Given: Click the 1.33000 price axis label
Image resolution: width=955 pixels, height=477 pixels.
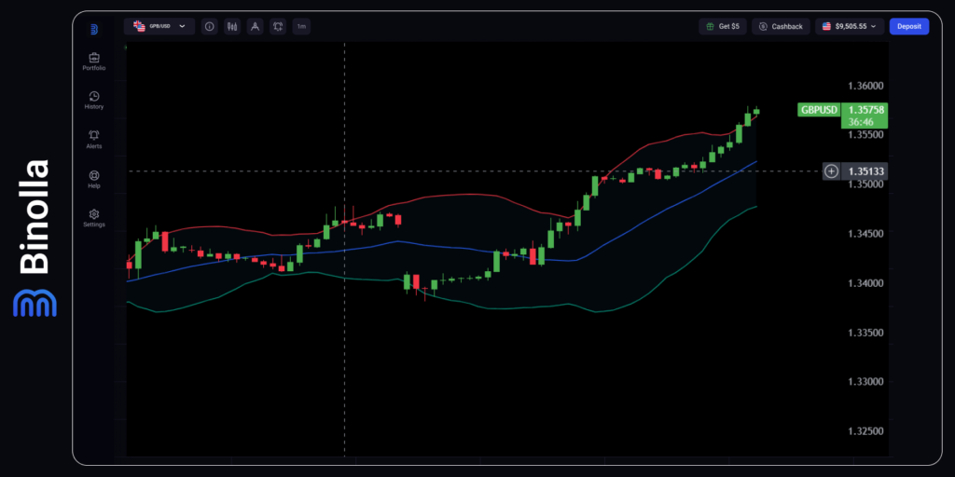Looking at the screenshot, I should tap(867, 382).
